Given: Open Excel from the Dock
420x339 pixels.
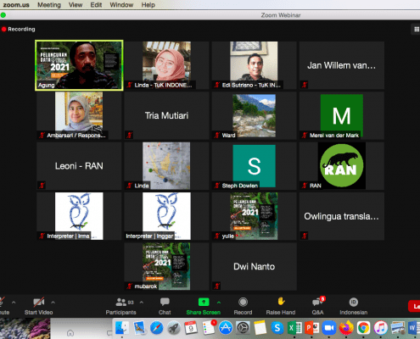Looking at the screenshot, I should pos(294,328).
